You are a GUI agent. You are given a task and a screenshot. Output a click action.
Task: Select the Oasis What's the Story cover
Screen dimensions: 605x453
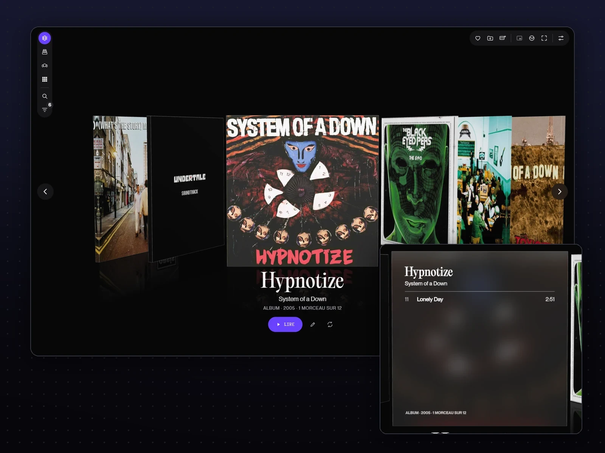[120, 189]
